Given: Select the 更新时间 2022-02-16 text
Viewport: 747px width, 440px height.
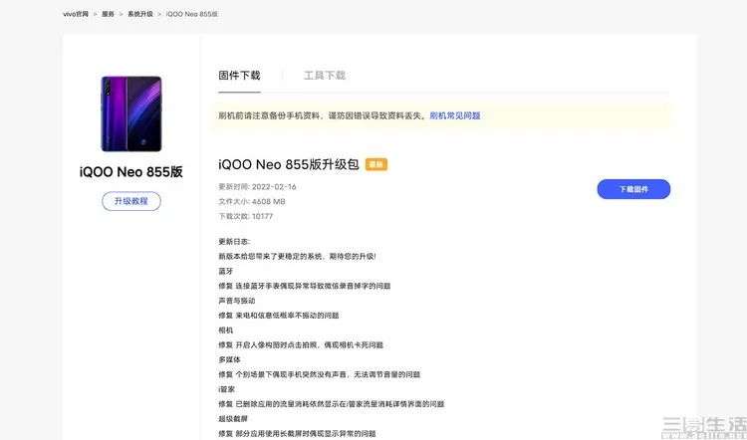Looking at the screenshot, I should point(257,187).
